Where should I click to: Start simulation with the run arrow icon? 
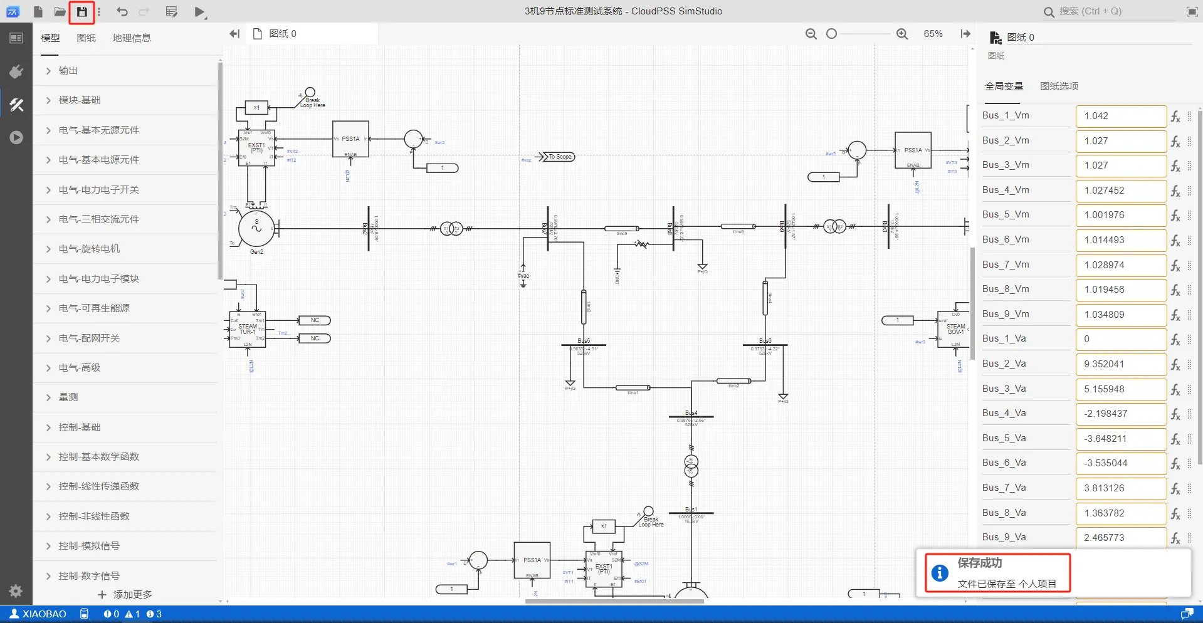(199, 12)
